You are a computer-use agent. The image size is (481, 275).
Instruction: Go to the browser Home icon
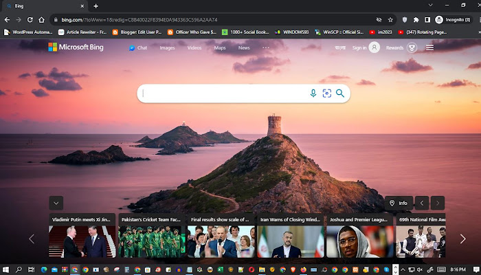41,20
